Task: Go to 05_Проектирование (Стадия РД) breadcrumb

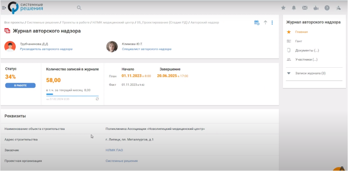Action: pos(162,22)
